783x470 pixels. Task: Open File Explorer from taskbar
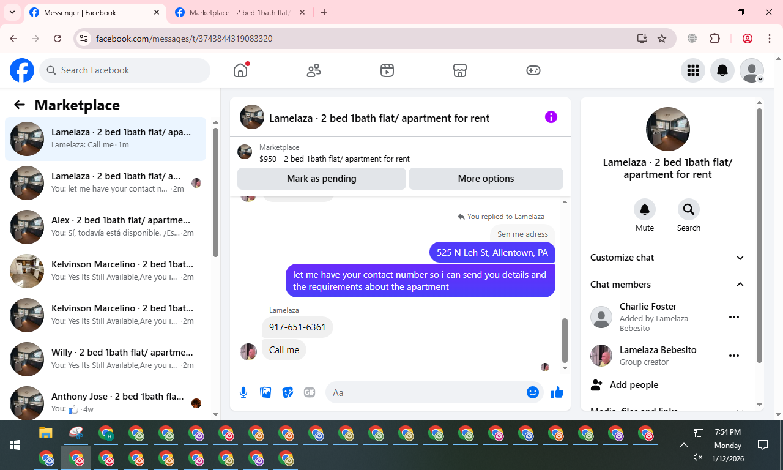(46, 433)
